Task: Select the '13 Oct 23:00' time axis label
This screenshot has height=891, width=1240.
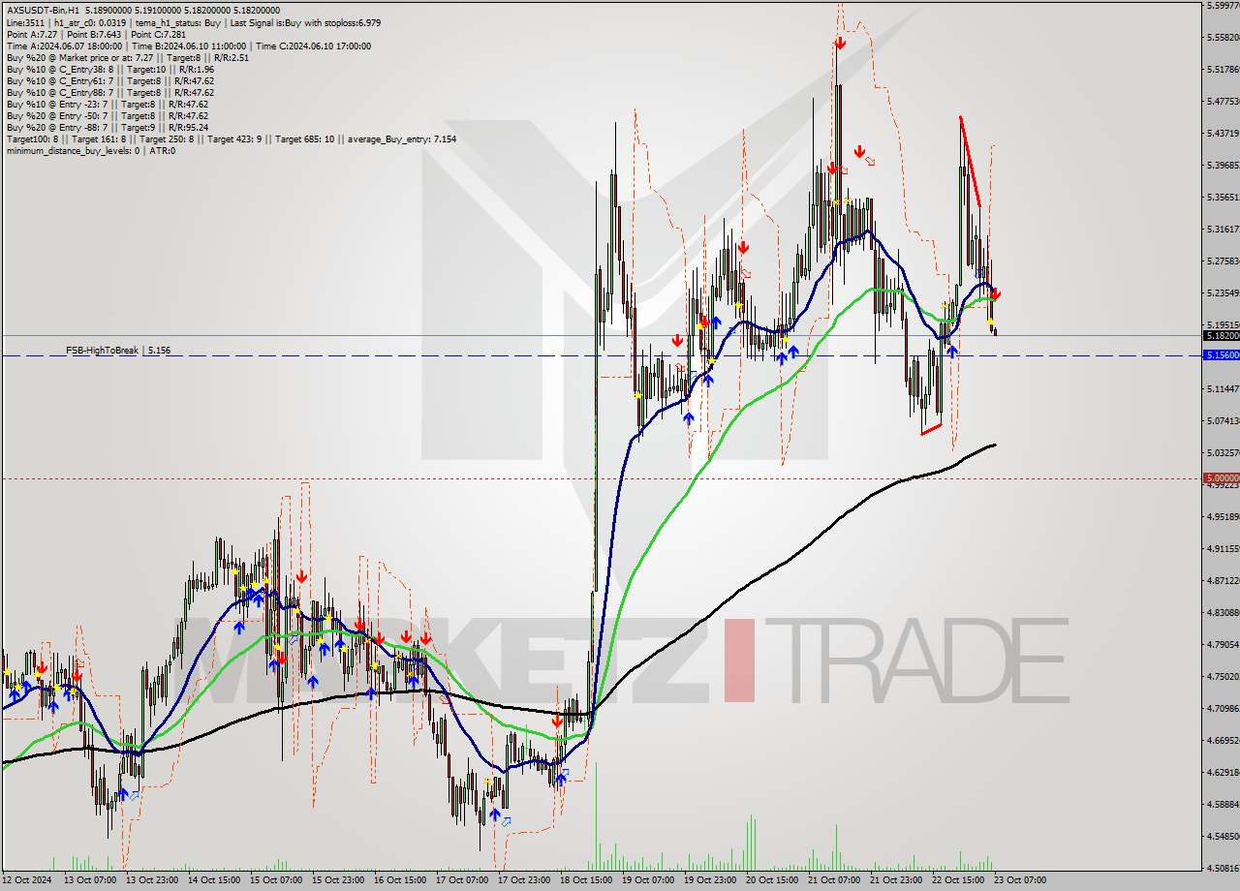Action: 150,880
